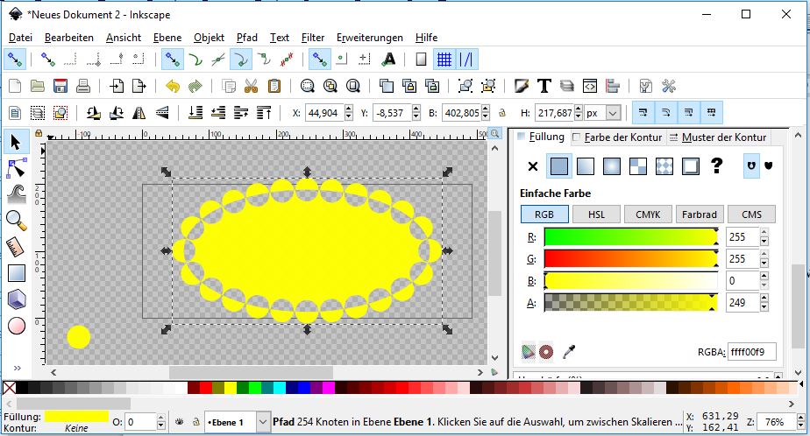This screenshot has width=810, height=436.
Task: Increase the zoom percentage stepper
Action: 800,418
